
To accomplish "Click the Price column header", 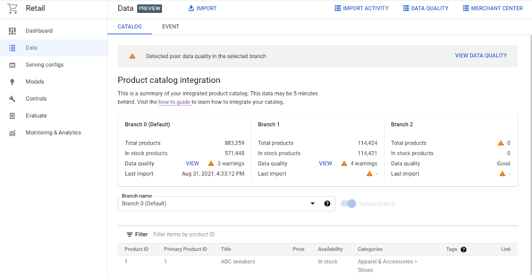I will tap(299, 249).
